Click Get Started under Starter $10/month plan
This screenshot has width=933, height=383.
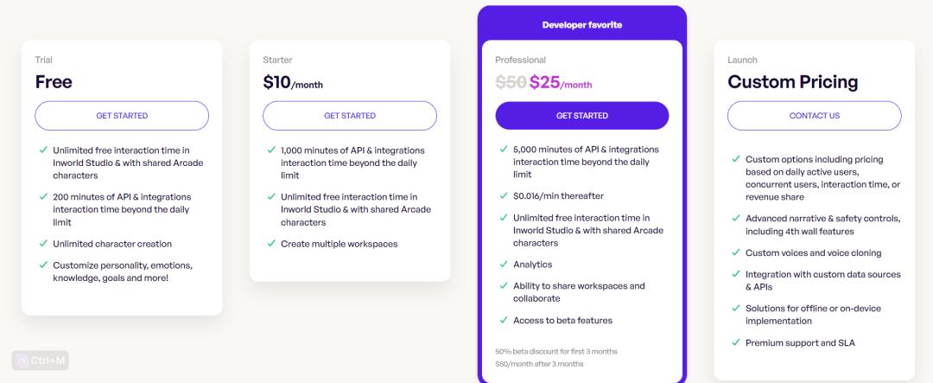[x=350, y=116]
